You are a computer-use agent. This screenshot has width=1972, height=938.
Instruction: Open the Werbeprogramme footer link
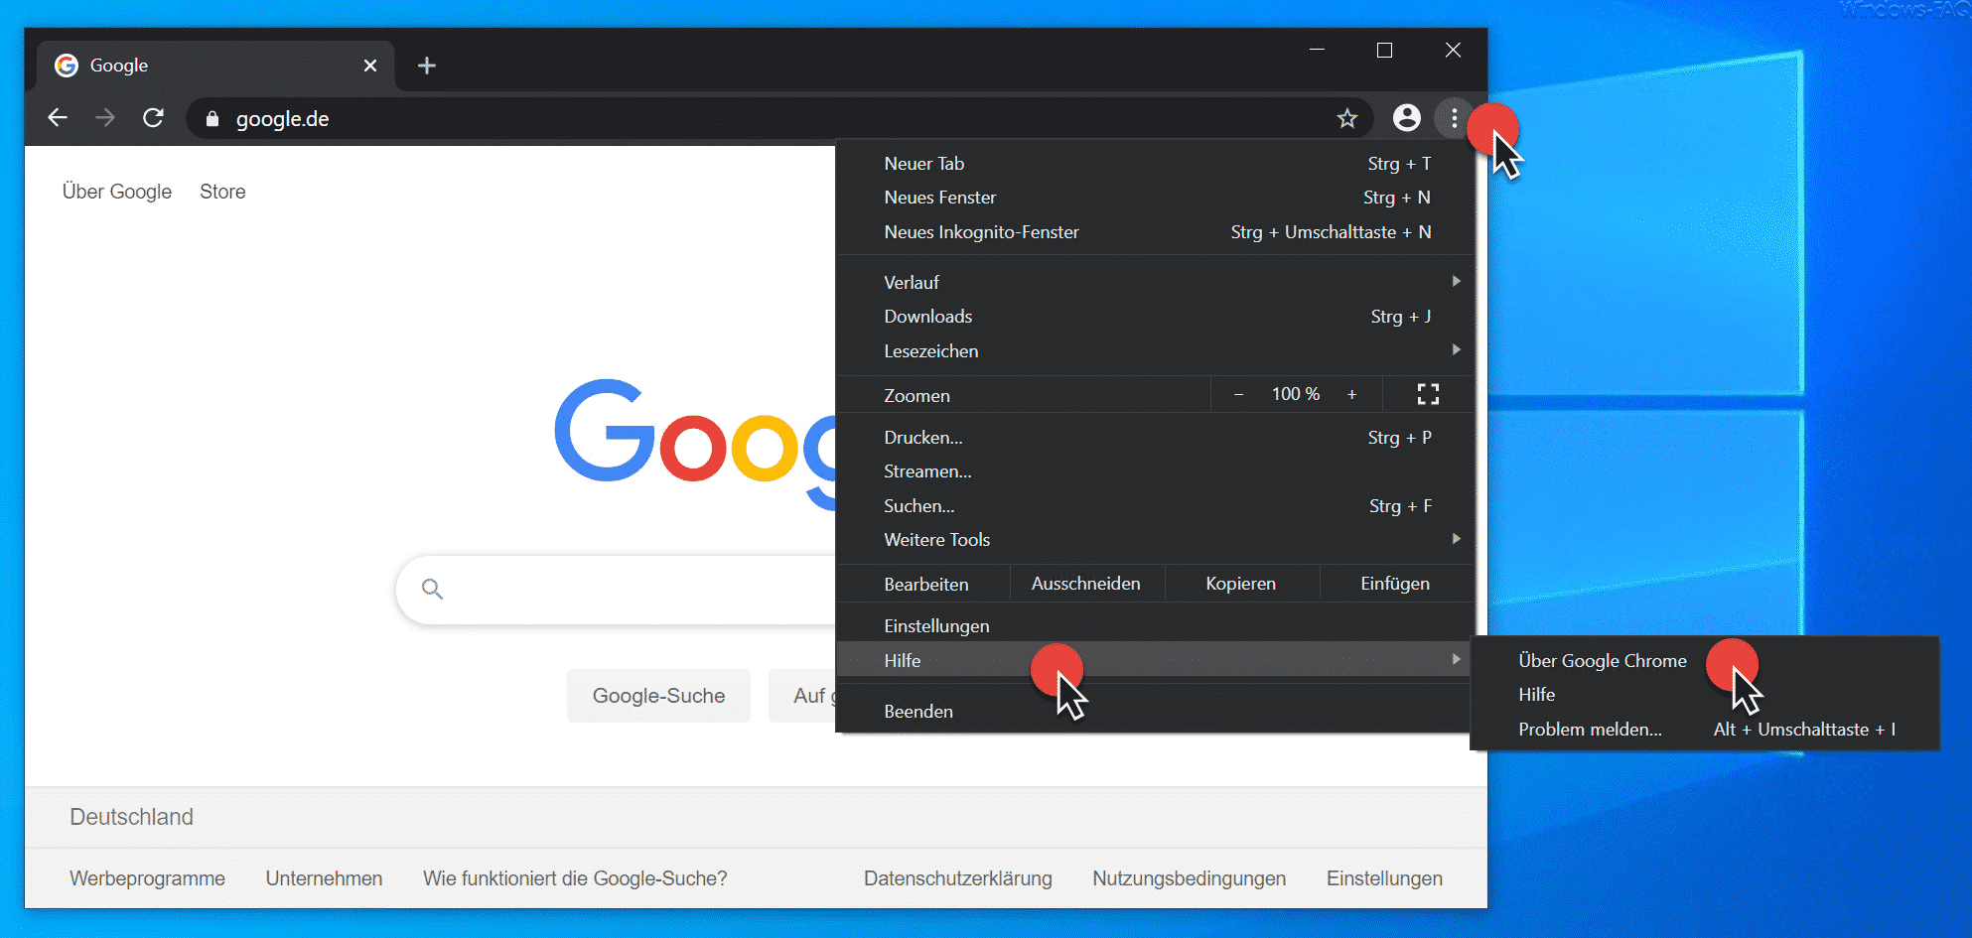(147, 878)
